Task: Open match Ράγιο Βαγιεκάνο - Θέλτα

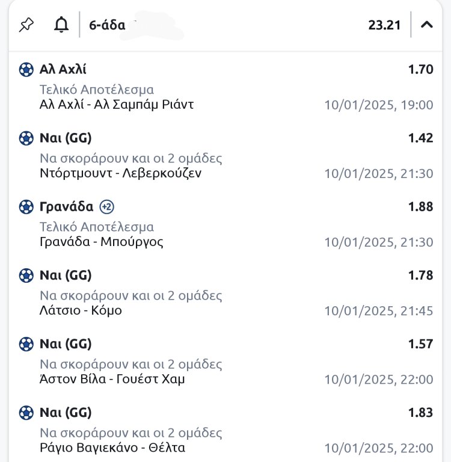Action: (112, 448)
